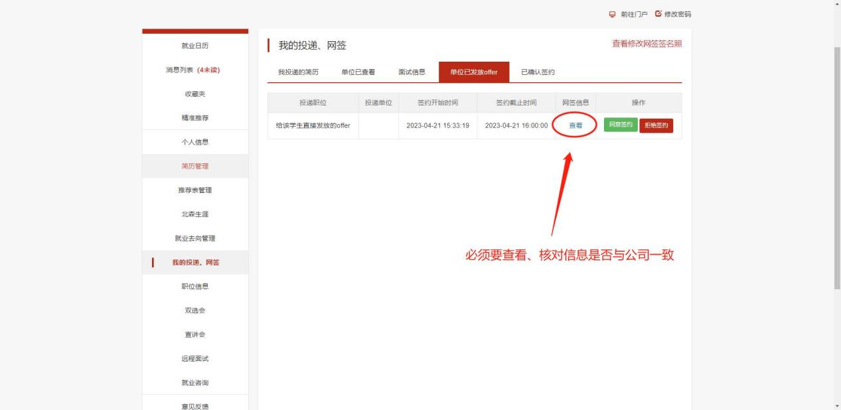Click the 前往门户 portal icon

pos(614,15)
